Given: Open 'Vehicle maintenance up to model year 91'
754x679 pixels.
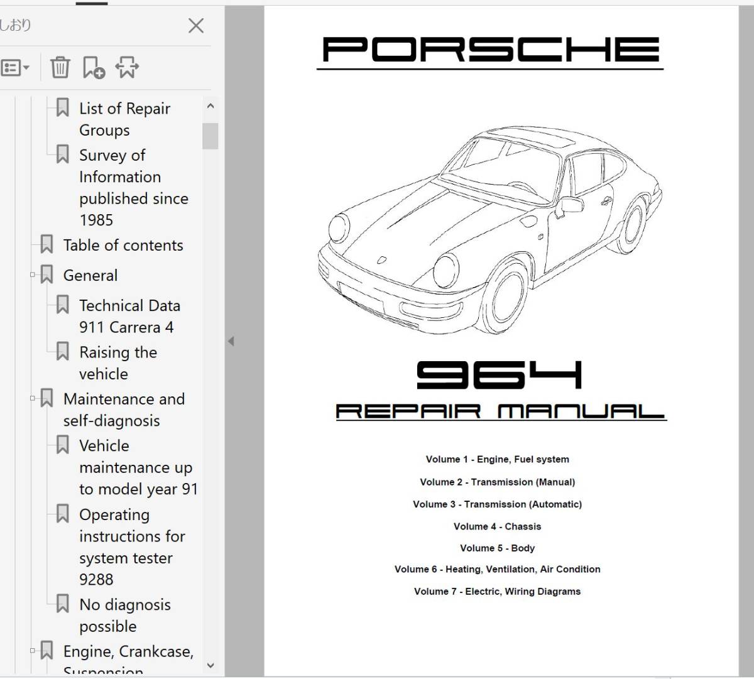Looking at the screenshot, I should click(138, 467).
